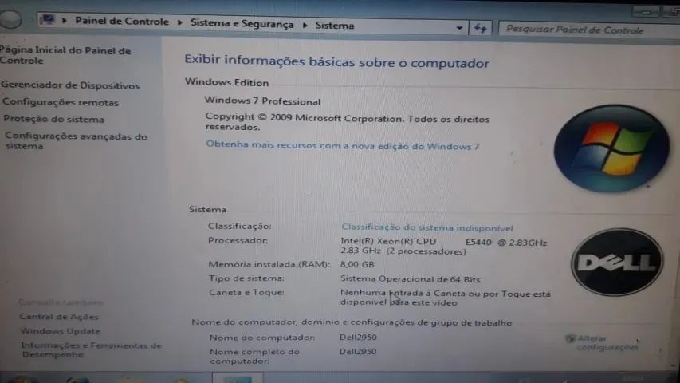This screenshot has width=680, height=383.
Task: Click Classificação do sistema indisponível link
Action: click(427, 227)
